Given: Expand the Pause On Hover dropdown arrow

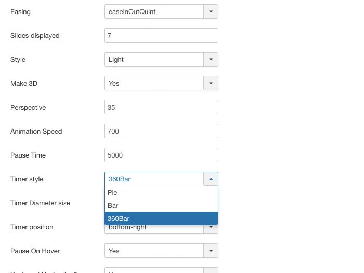Looking at the screenshot, I should coord(211,251).
